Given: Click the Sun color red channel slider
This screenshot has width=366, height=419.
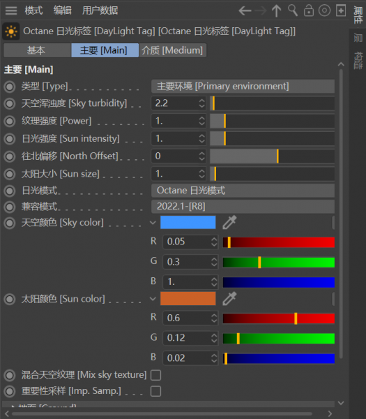Looking at the screenshot, I should [x=278, y=318].
